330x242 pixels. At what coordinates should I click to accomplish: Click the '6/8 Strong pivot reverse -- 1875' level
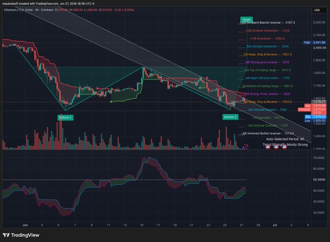267,63
